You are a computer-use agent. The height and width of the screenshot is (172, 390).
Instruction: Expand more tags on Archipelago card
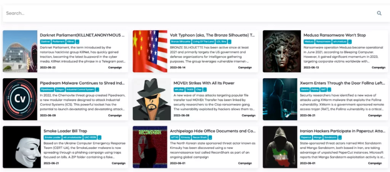coord(210,137)
